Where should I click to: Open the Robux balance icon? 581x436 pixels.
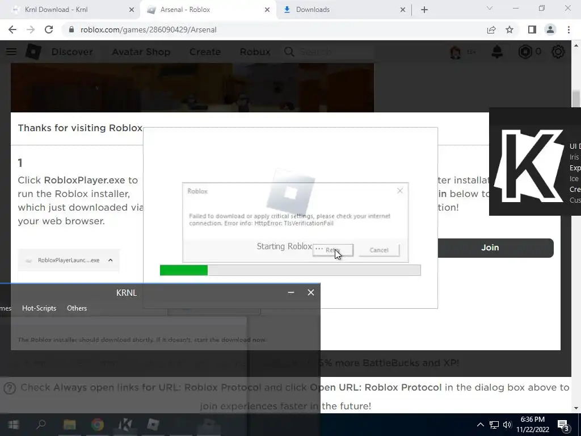[525, 52]
